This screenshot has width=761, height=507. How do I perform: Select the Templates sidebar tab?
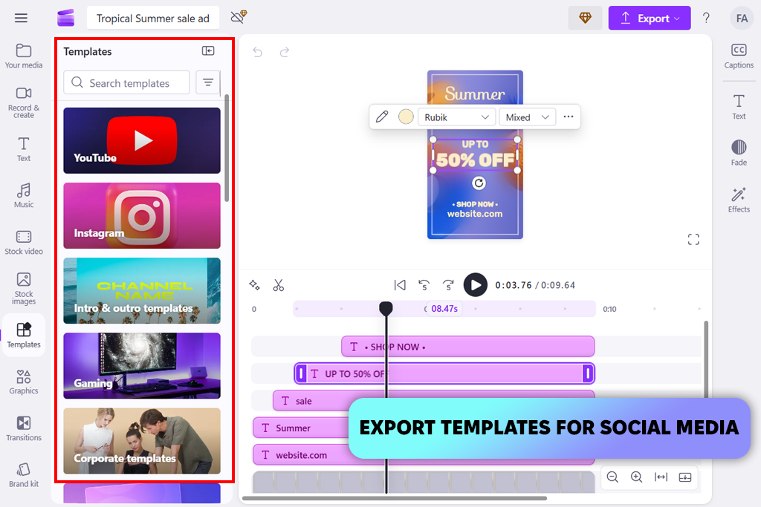(x=23, y=336)
